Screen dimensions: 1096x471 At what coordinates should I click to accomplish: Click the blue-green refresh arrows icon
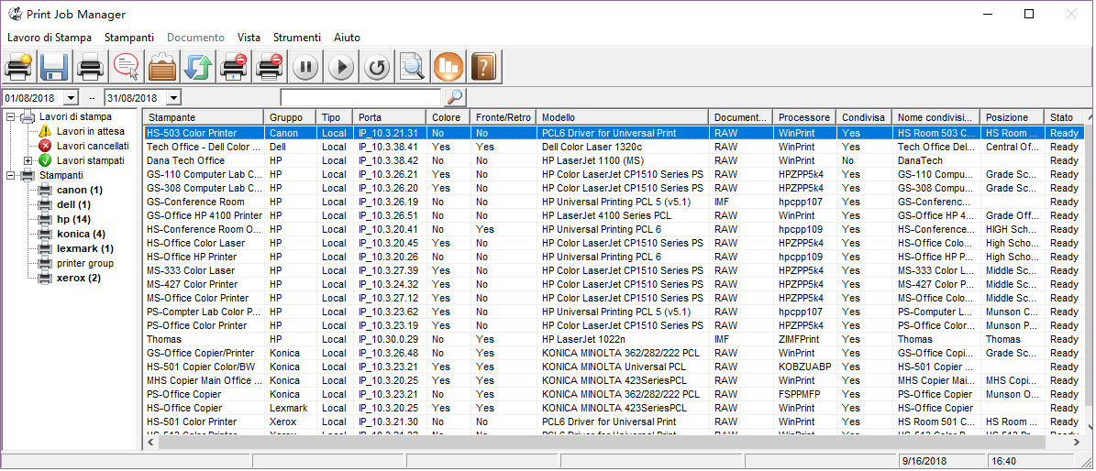click(198, 68)
